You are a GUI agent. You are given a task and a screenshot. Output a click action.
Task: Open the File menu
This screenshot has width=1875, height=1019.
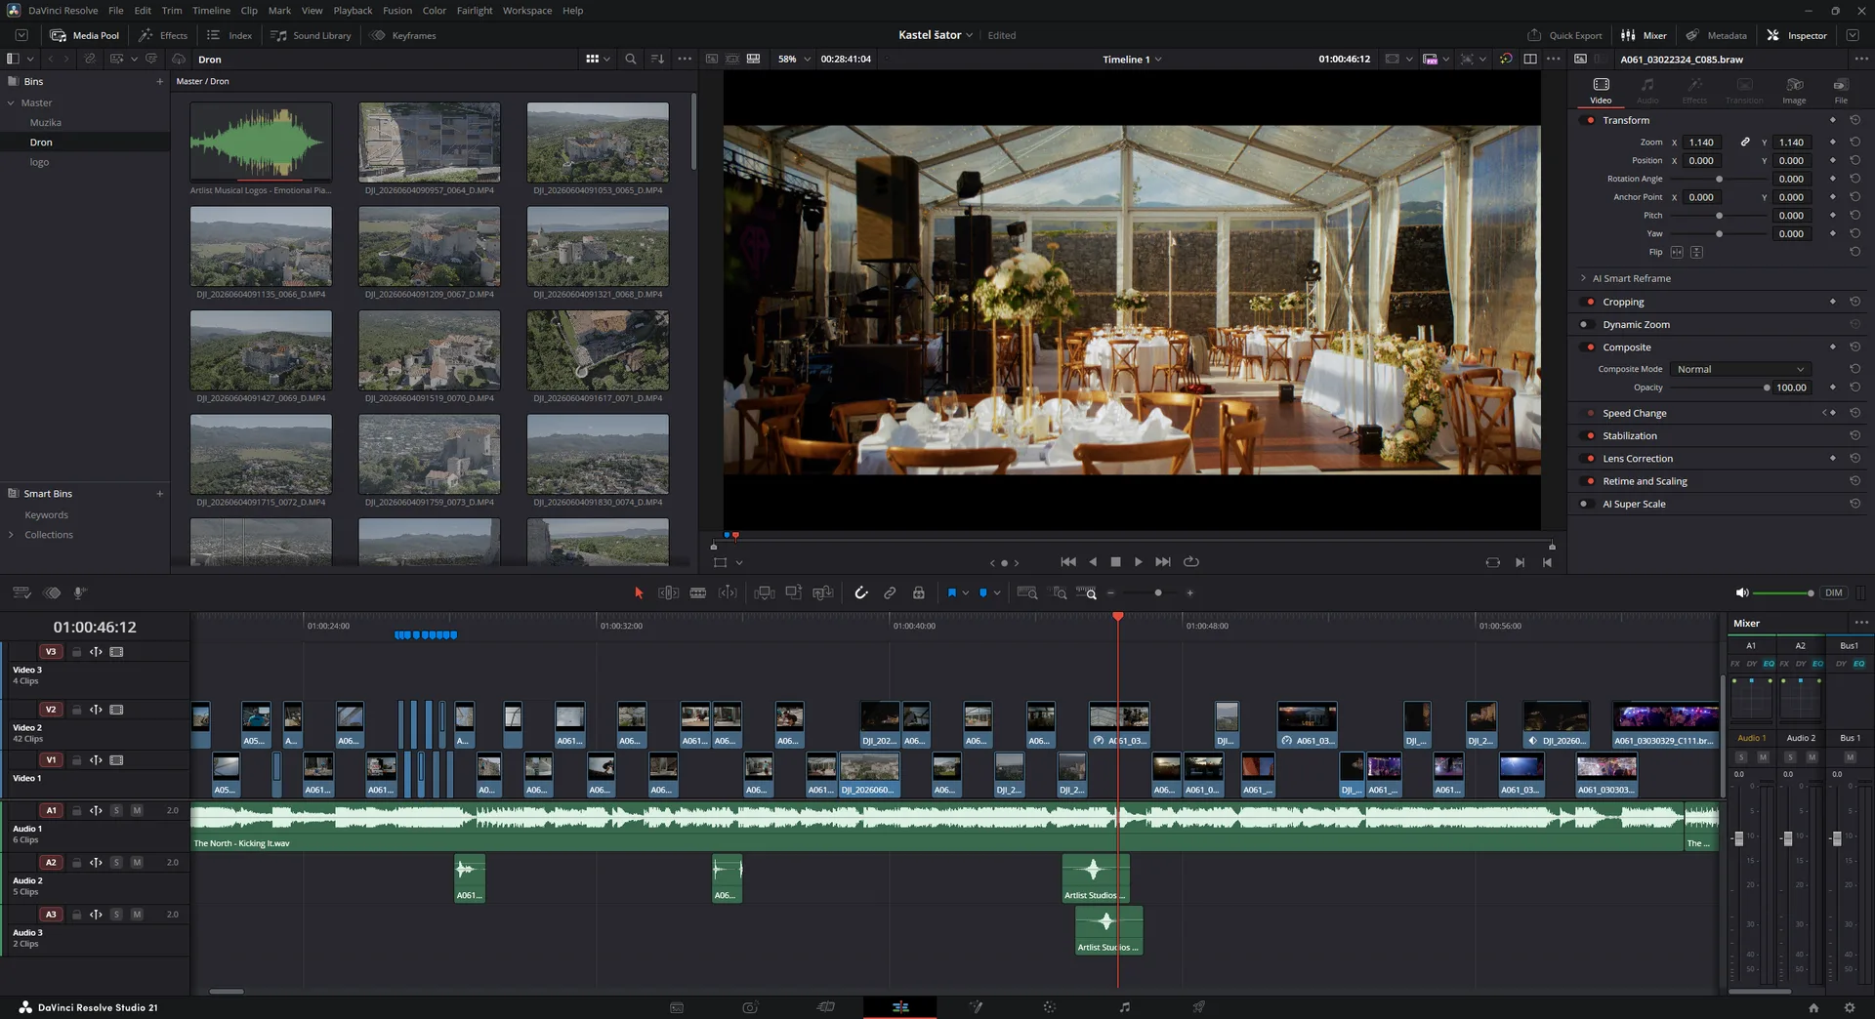pyautogui.click(x=115, y=11)
